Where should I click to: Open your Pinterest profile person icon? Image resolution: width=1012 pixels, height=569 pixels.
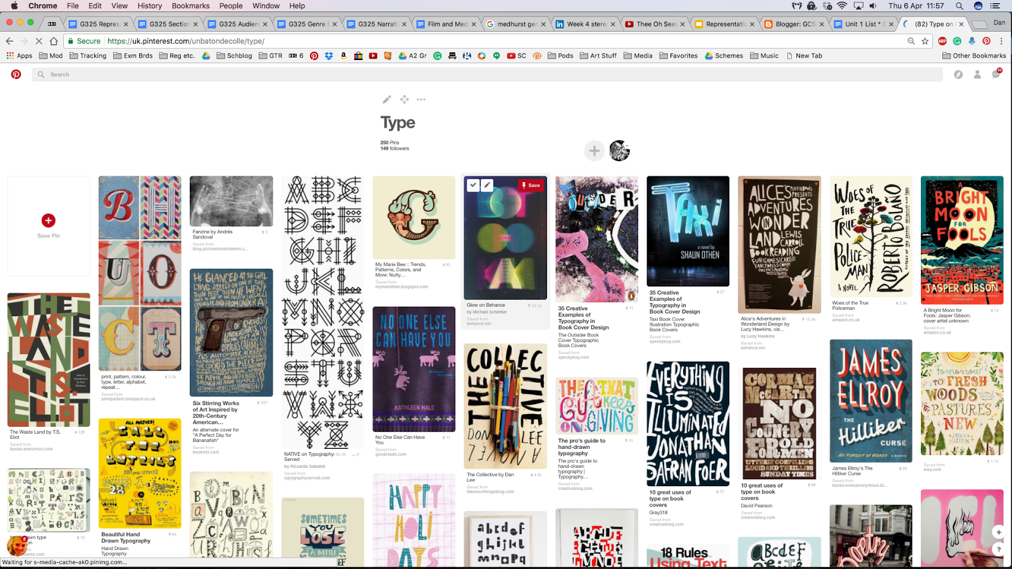[977, 74]
